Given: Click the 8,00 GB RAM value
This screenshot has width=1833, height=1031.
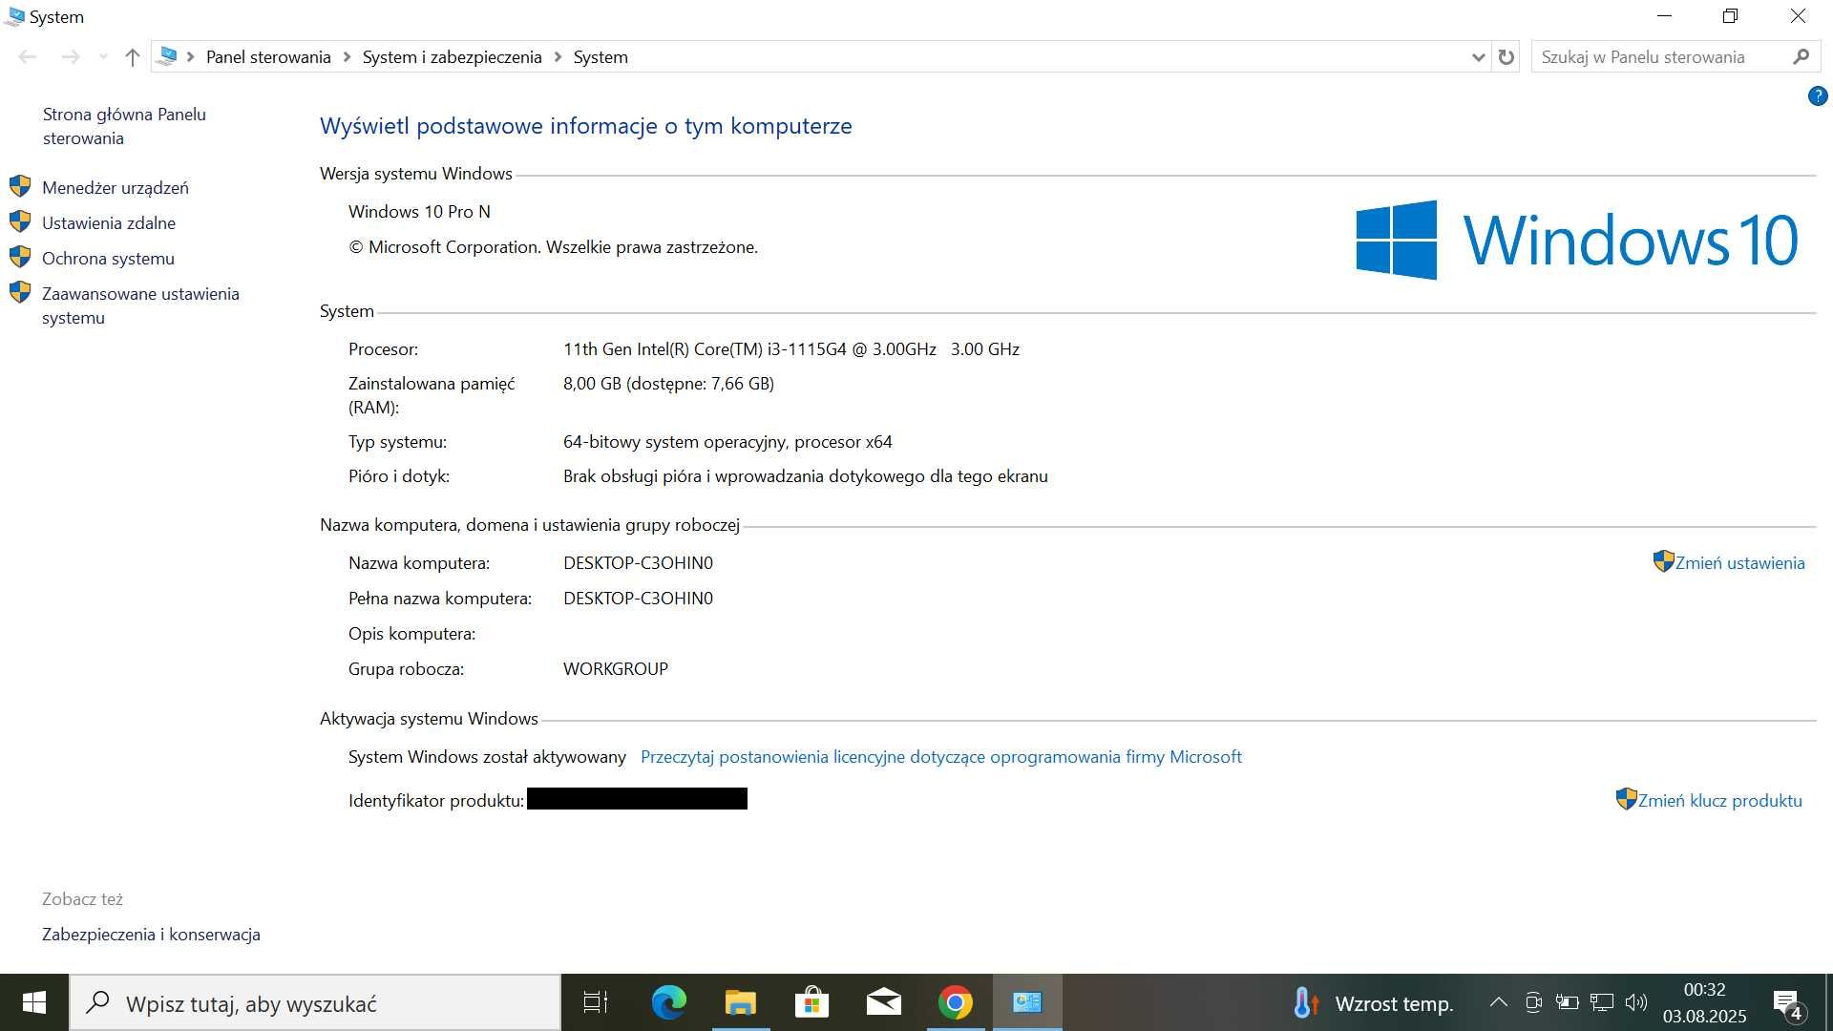Looking at the screenshot, I should [x=668, y=384].
